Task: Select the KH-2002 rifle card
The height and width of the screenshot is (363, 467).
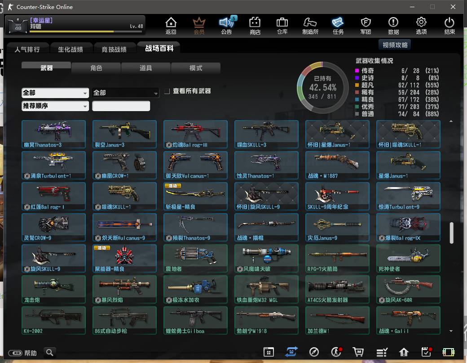Action: (x=53, y=320)
